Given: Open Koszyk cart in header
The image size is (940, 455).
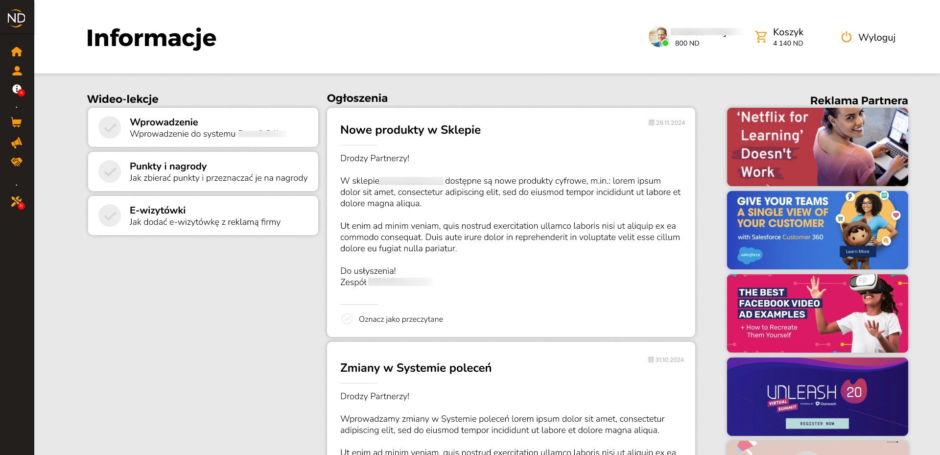Looking at the screenshot, I should click(x=779, y=37).
